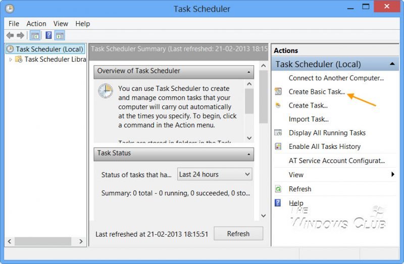Close the Task Scheduler window
This screenshot has height=264, width=404.
point(387,6)
